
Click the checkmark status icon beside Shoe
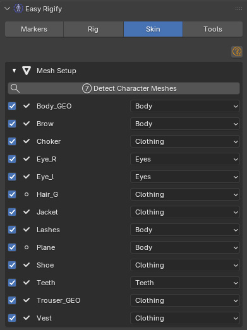coord(27,265)
